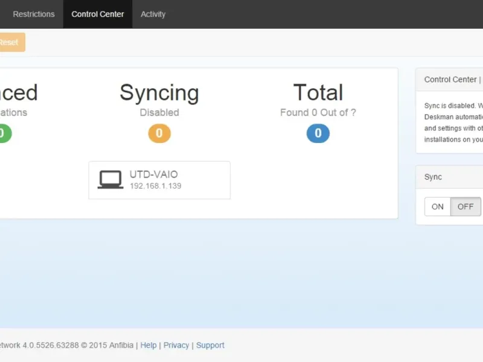Click the version text 4.0.5526.63288
483x362 pixels.
coord(51,345)
